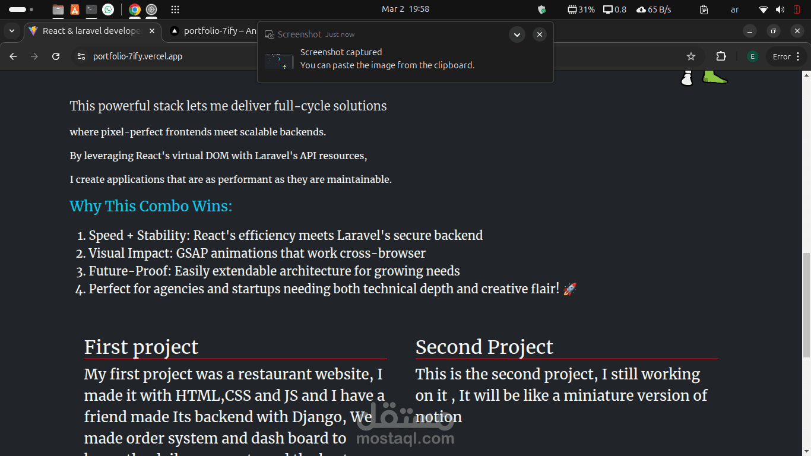Open the captured screenshot thumbnail

(x=279, y=61)
